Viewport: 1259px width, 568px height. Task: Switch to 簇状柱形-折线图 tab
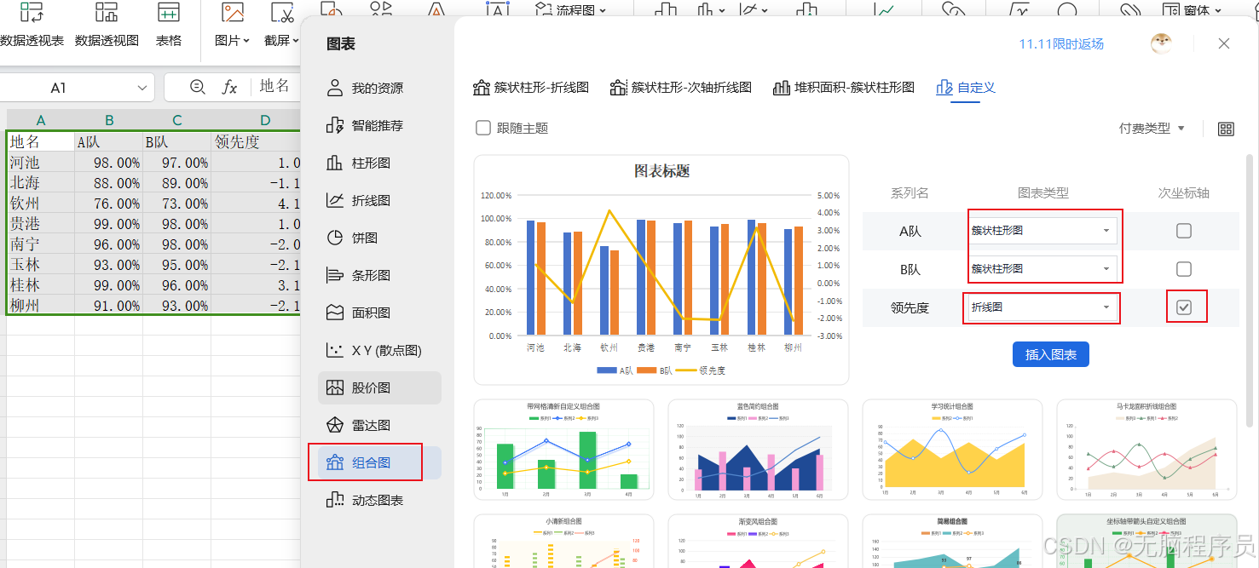(x=530, y=87)
